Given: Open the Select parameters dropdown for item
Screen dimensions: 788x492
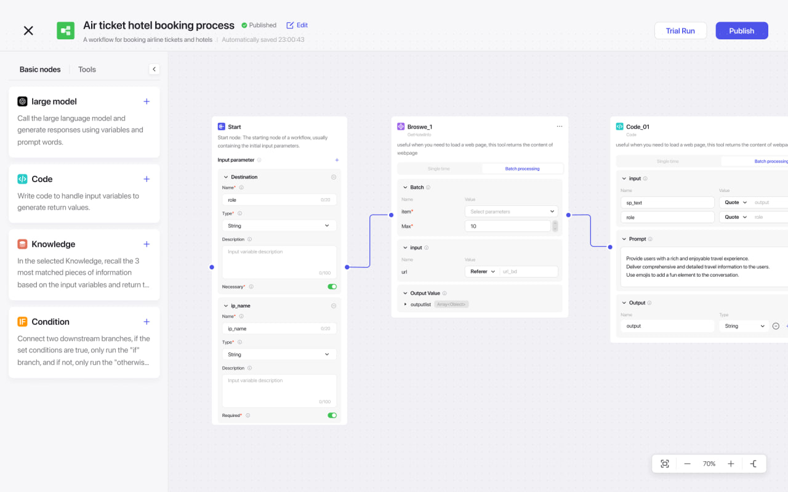Looking at the screenshot, I should click(512, 212).
